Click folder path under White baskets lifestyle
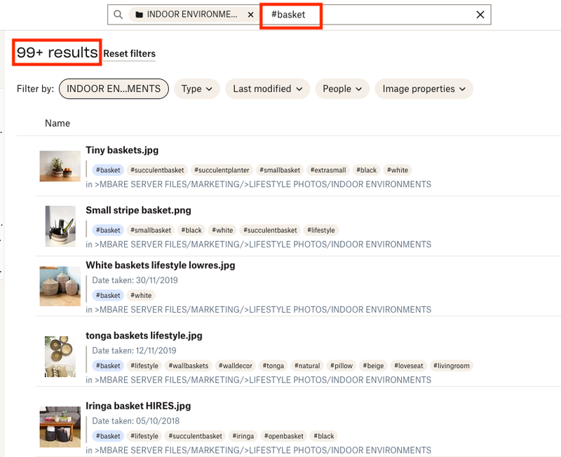The height and width of the screenshot is (457, 561). (258, 309)
